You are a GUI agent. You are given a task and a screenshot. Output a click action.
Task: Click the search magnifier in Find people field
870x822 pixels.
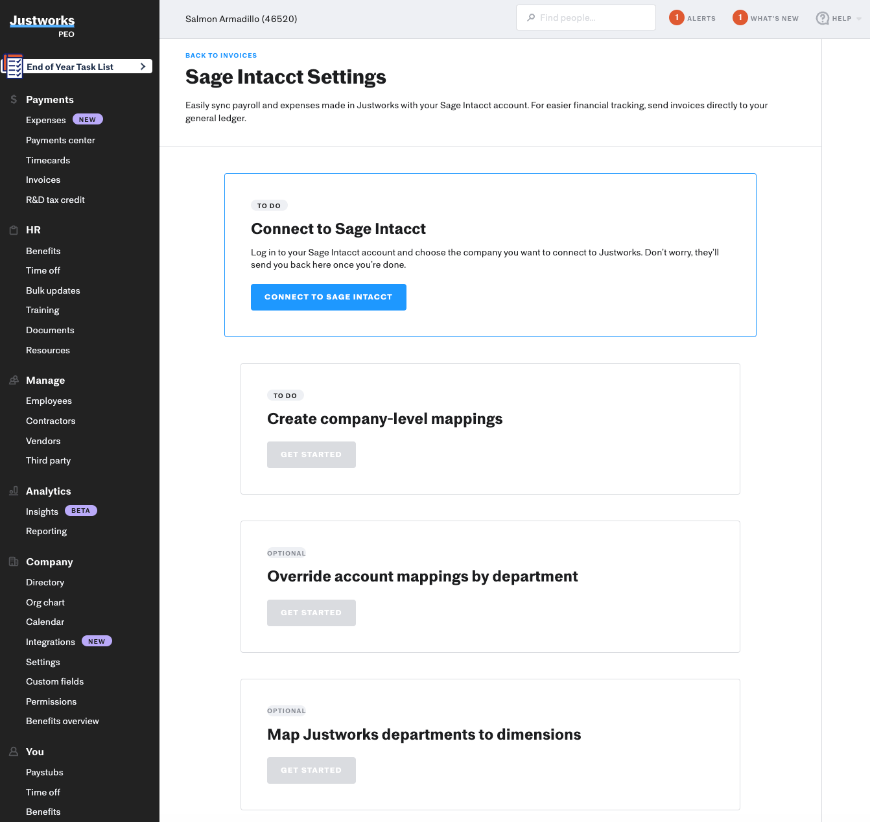[532, 18]
